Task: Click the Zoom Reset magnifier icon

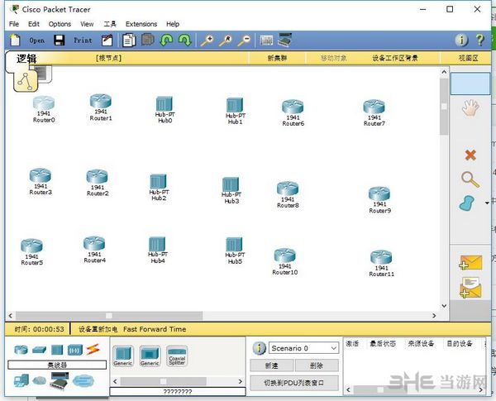Action: click(226, 41)
